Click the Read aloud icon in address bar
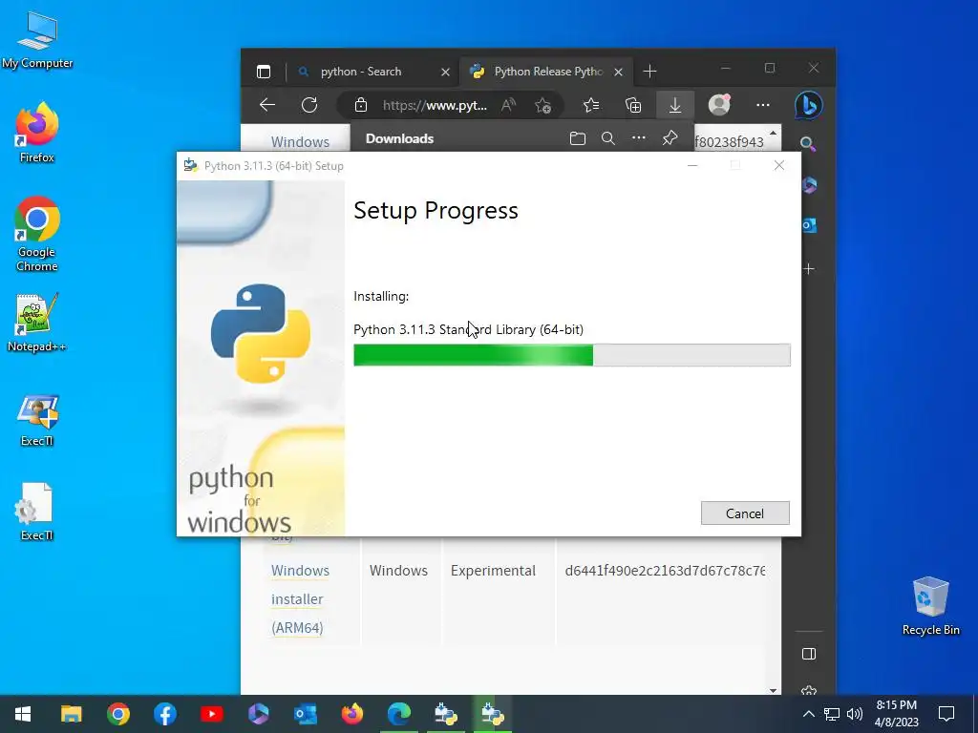Image resolution: width=978 pixels, height=733 pixels. click(x=508, y=105)
